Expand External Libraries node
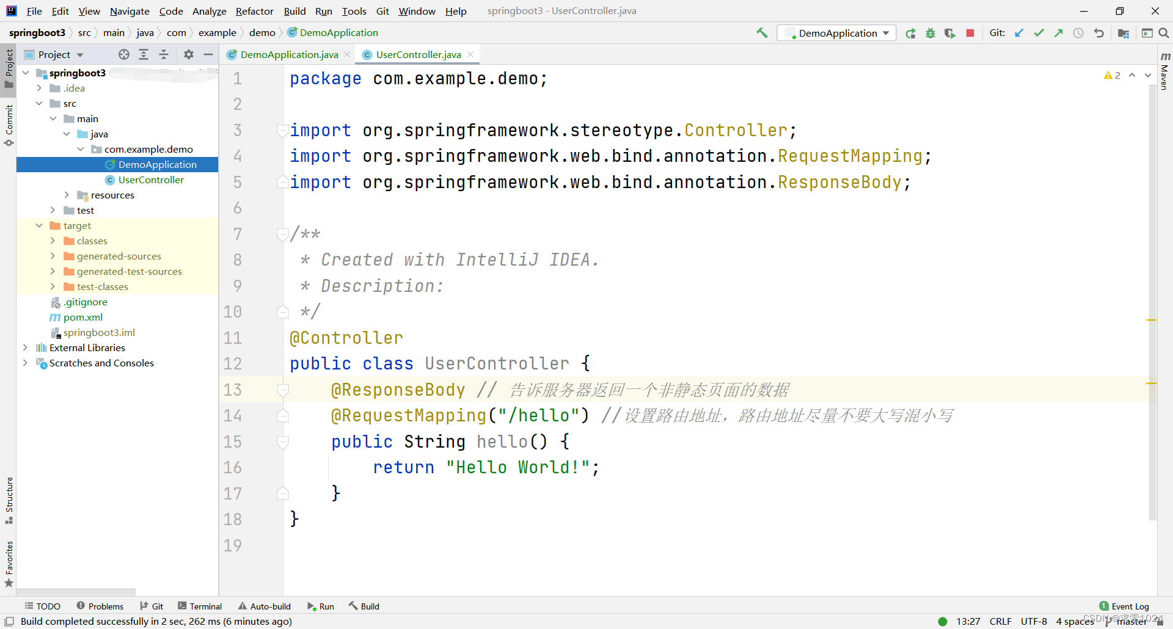 click(25, 347)
